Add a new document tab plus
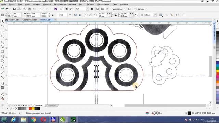The height and width of the screenshot is (123, 219). (x=55, y=20)
